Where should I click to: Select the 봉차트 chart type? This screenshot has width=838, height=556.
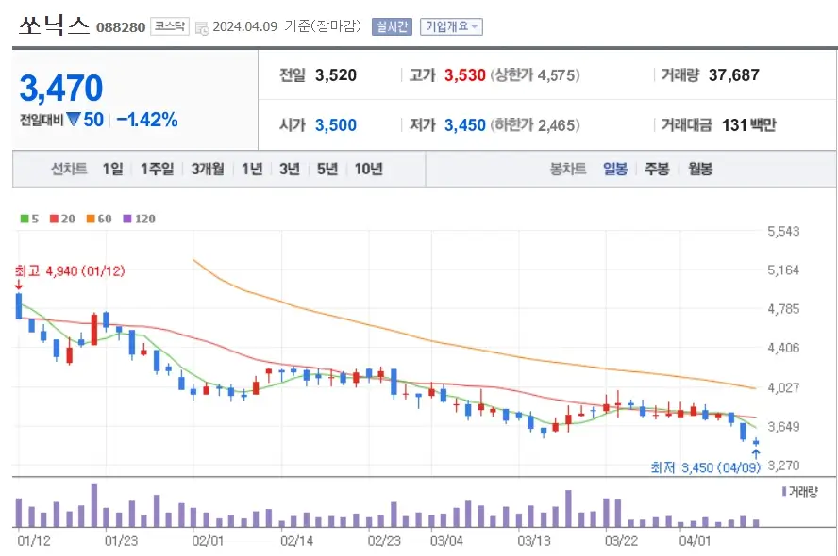[571, 171]
